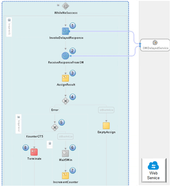
Task: Select the red Terminate activity icon
Action: tap(34, 152)
